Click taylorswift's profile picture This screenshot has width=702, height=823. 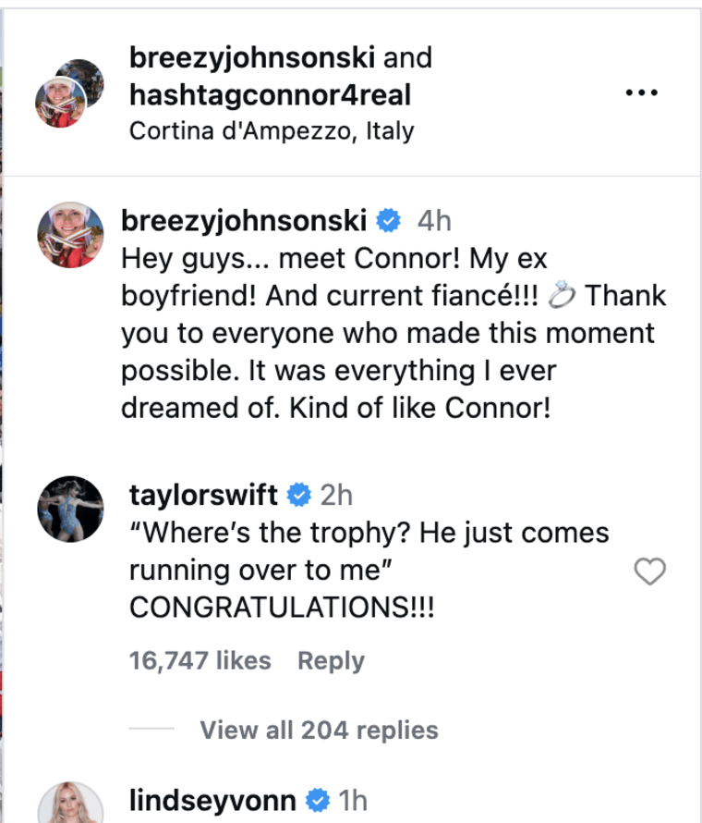pos(70,508)
